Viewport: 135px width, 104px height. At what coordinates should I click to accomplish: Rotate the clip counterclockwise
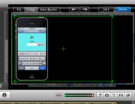74,9
